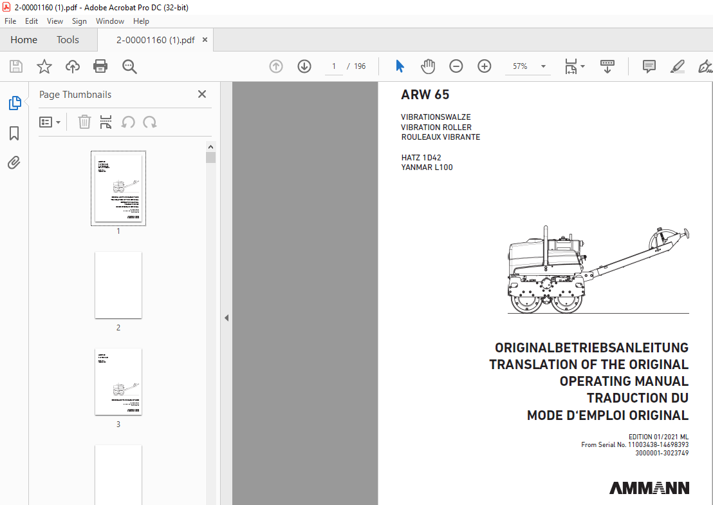Select the arrow Selection tool
The height and width of the screenshot is (505, 713).
[400, 66]
